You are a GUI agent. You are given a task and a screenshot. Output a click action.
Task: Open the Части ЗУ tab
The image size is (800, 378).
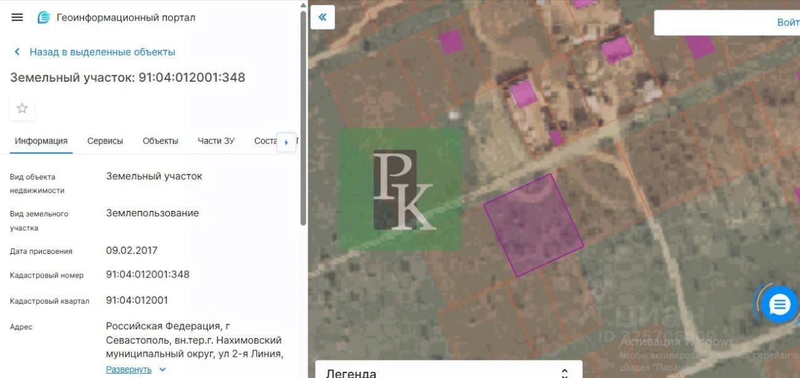[216, 141]
